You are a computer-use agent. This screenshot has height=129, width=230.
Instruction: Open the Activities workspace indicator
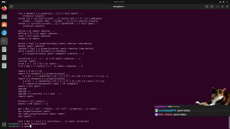pos(4,2)
